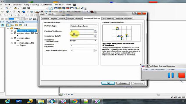Image resolution: width=186 pixels, height=104 pixels.
Task: Click List By Selection icon
Action: coord(20,25)
